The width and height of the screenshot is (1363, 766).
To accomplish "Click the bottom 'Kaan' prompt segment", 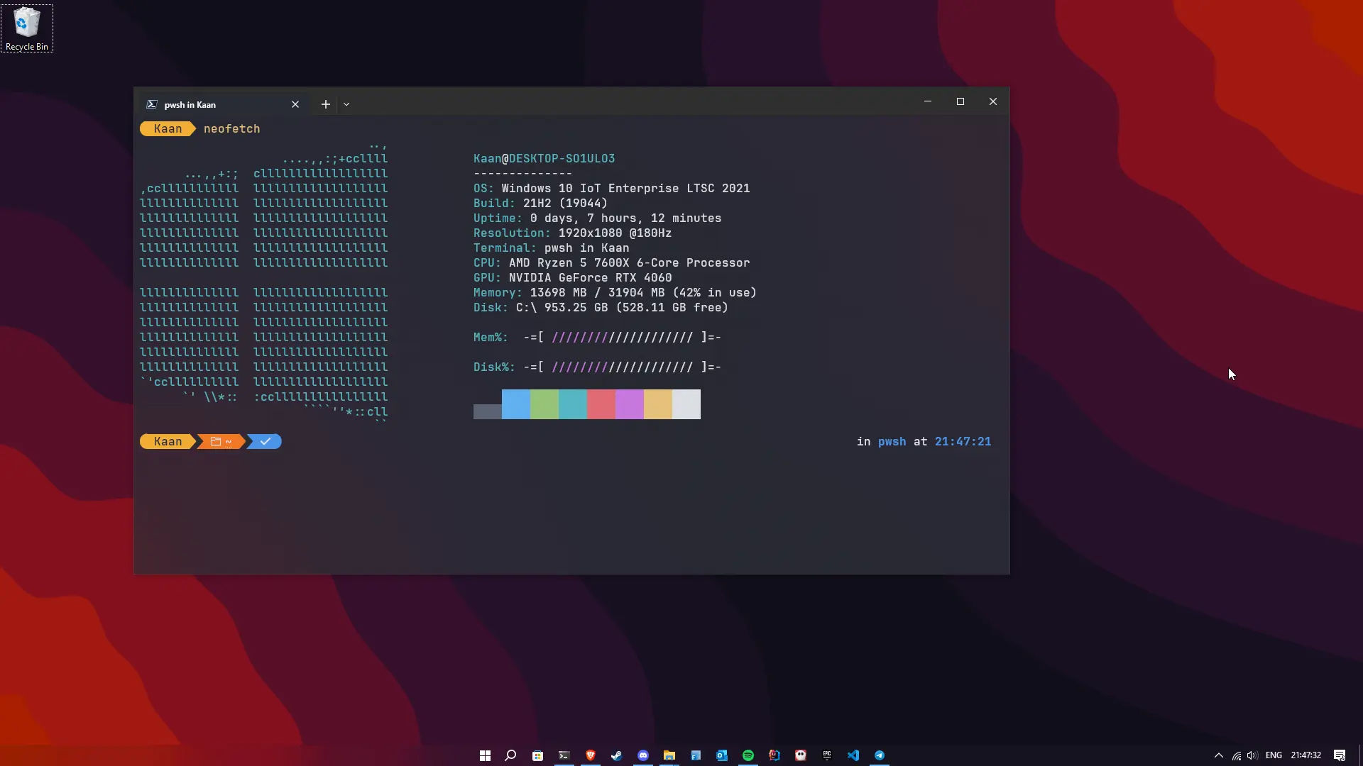I will coord(168,441).
